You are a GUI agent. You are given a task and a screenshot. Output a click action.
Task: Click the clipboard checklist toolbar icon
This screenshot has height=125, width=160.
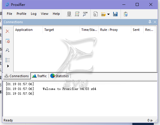coord(126,14)
